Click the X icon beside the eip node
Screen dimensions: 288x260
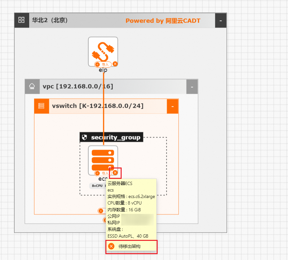tap(115, 64)
